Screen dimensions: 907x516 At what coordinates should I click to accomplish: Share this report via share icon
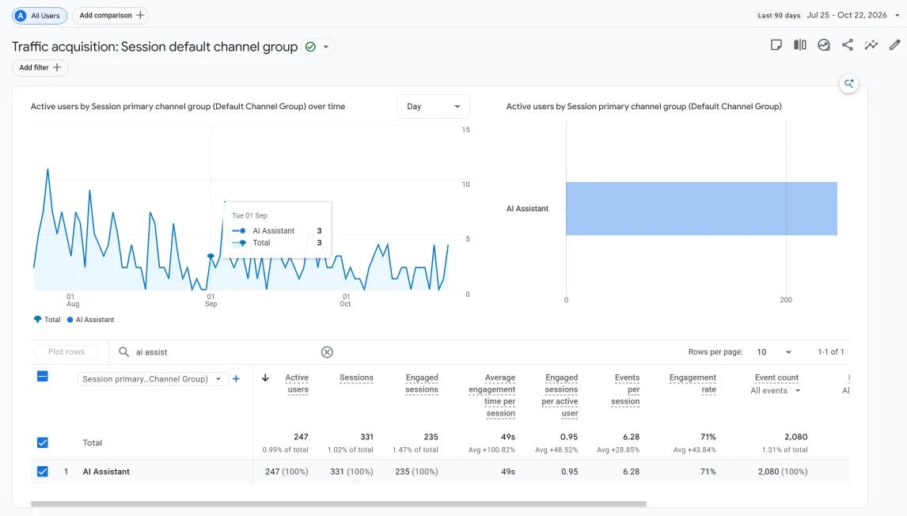(x=848, y=45)
